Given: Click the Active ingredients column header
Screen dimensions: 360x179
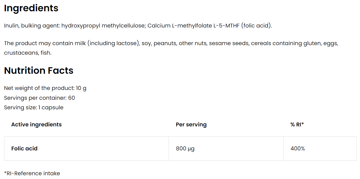Looking at the screenshot, I should click(36, 125).
